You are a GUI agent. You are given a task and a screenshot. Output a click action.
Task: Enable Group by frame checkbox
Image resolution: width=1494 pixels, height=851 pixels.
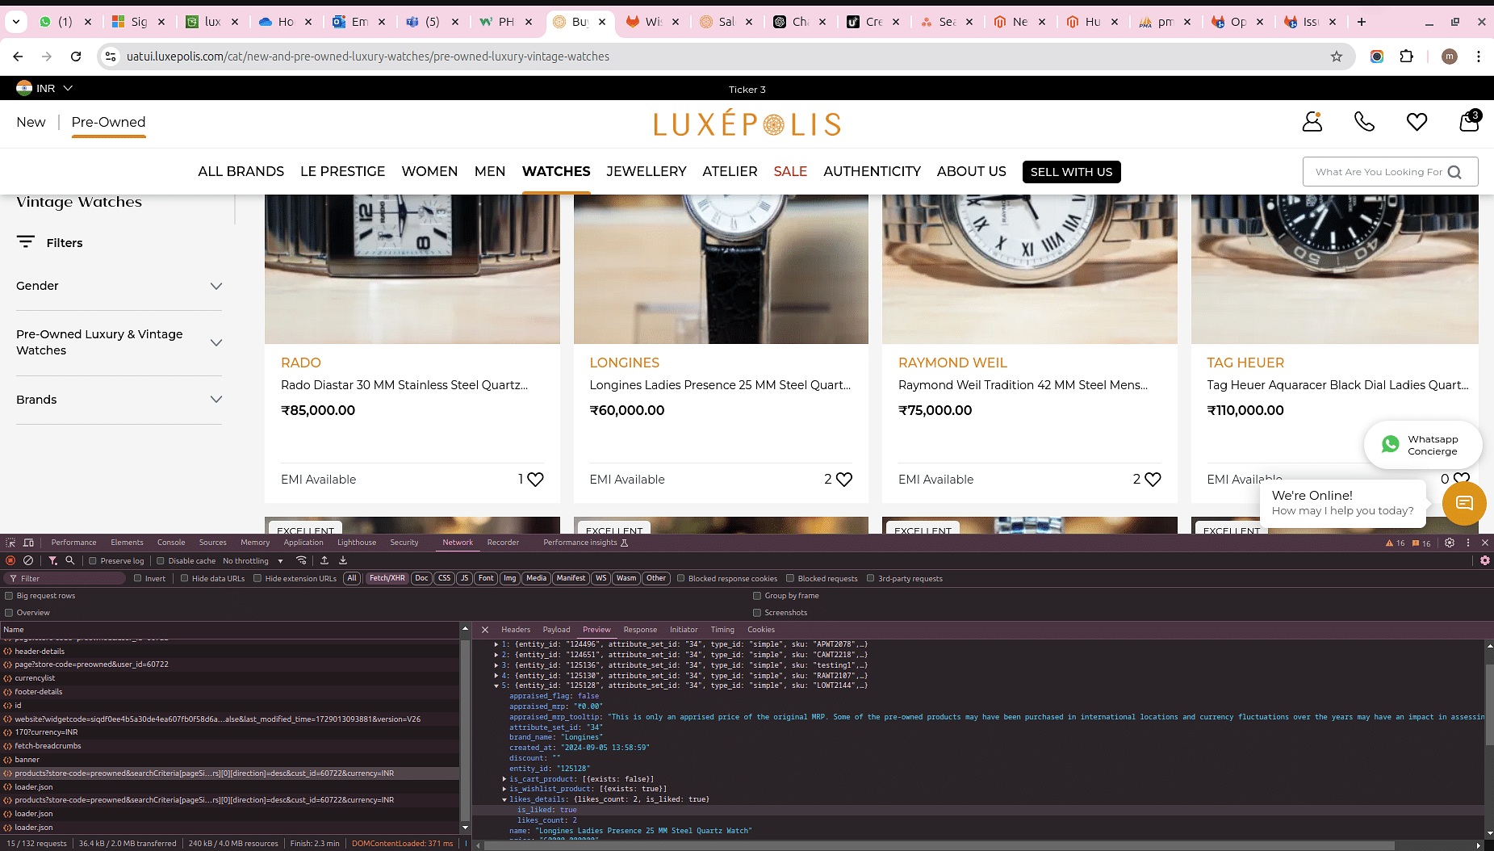coord(757,596)
